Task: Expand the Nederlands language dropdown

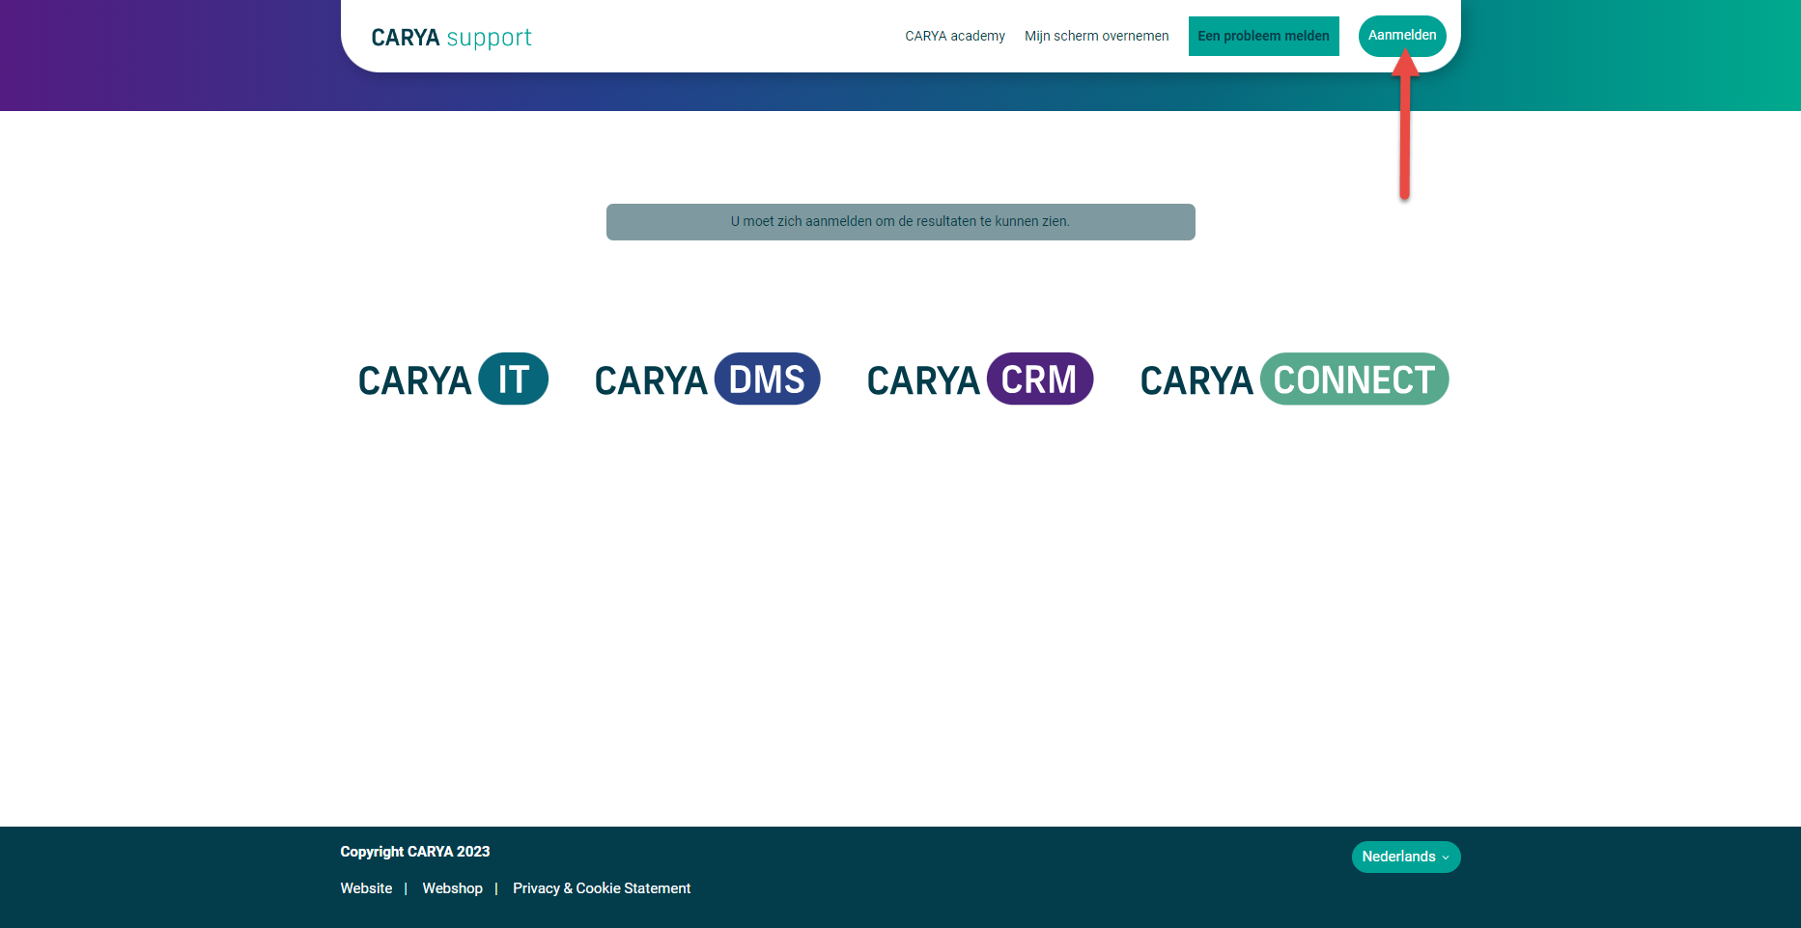Action: pyautogui.click(x=1405, y=857)
